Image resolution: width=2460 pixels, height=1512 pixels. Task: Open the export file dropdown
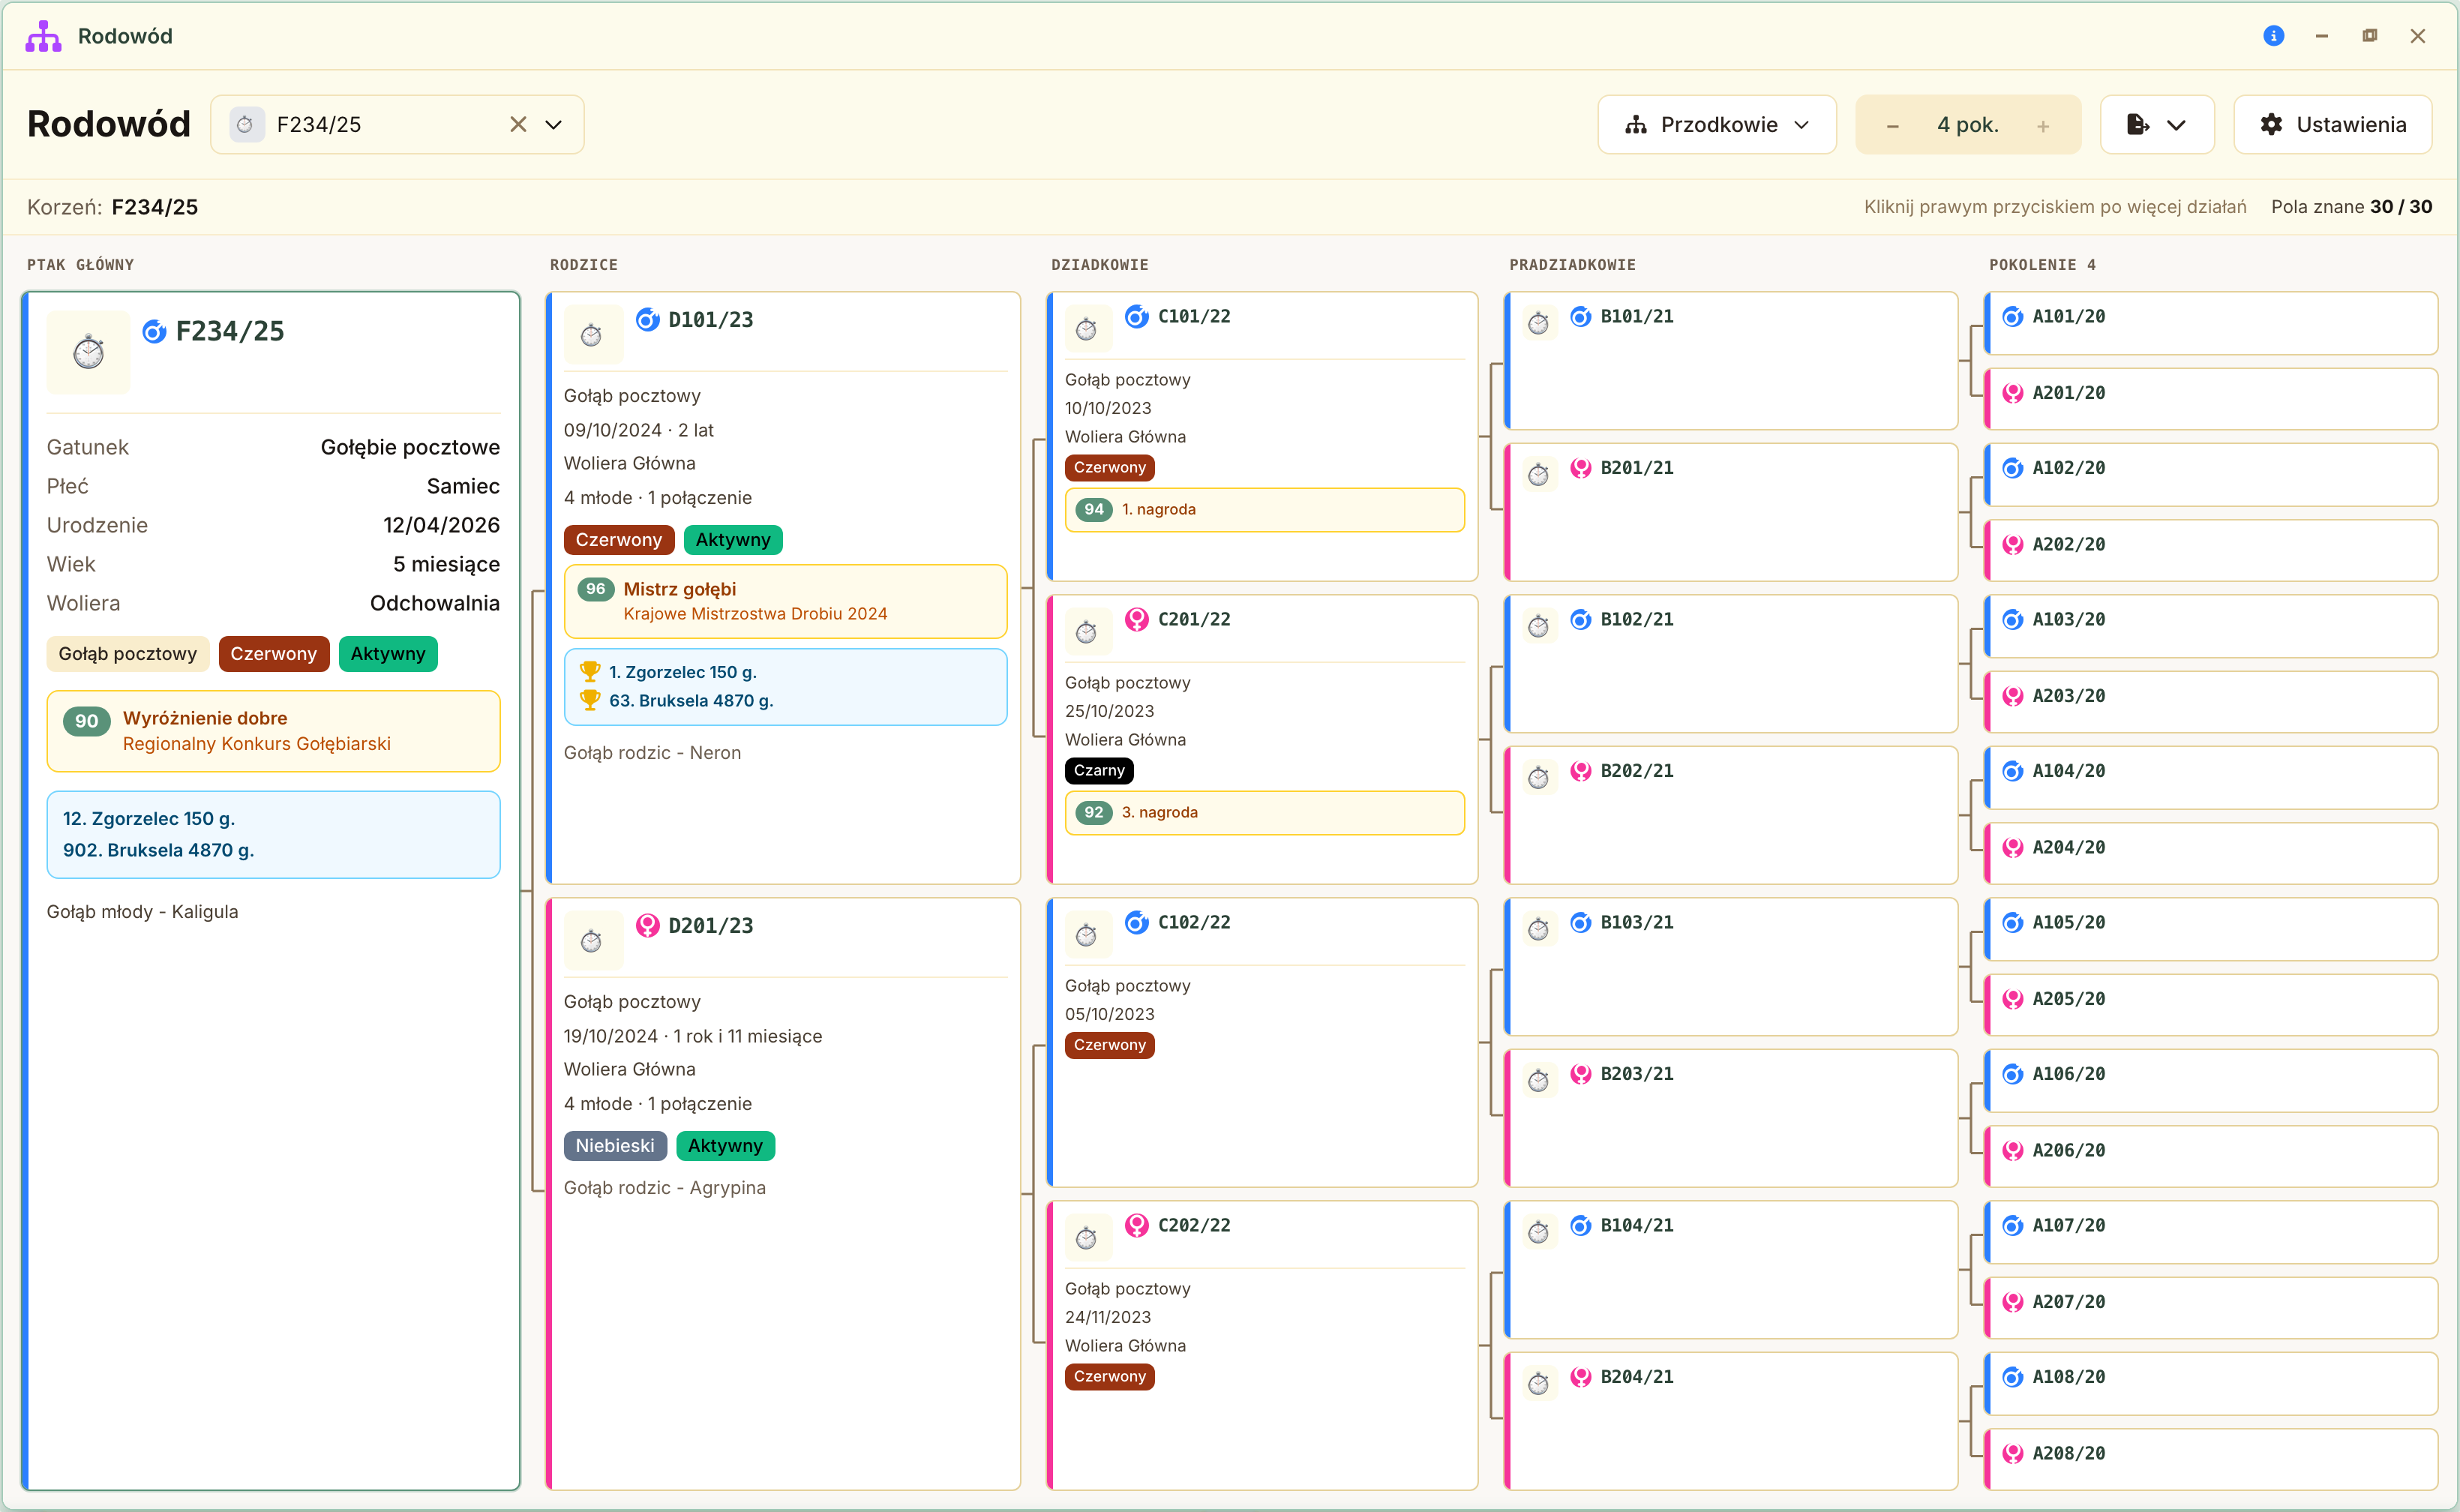(x=2157, y=124)
